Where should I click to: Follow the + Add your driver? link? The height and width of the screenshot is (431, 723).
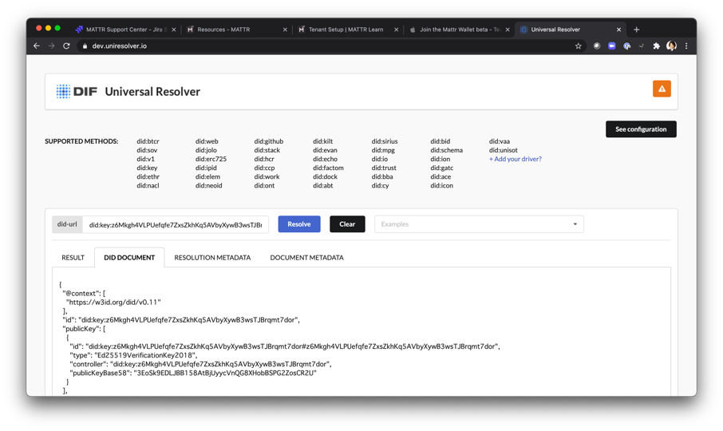(515, 159)
